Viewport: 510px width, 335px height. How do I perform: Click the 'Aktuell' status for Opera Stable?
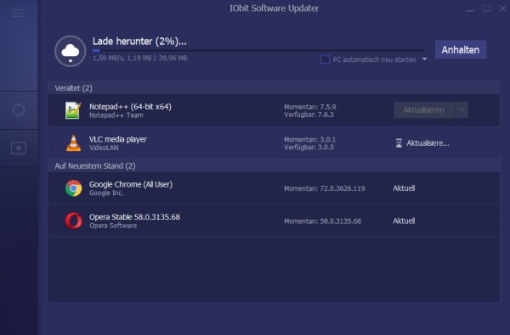point(404,221)
